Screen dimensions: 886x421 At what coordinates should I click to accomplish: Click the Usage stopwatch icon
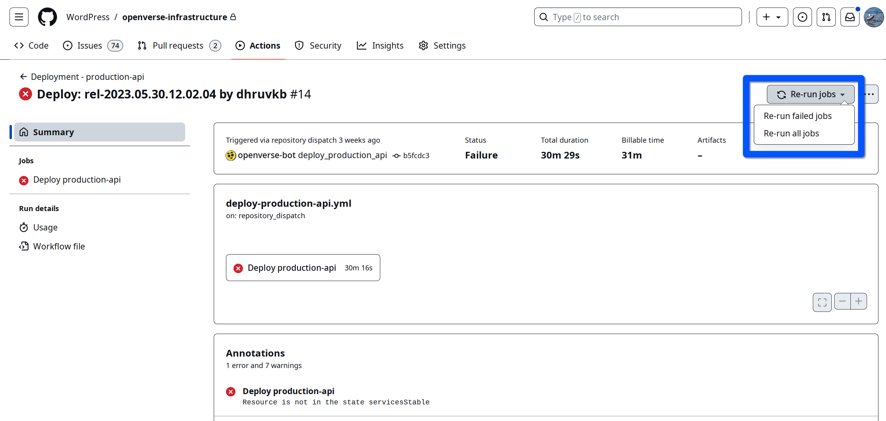pyautogui.click(x=24, y=227)
